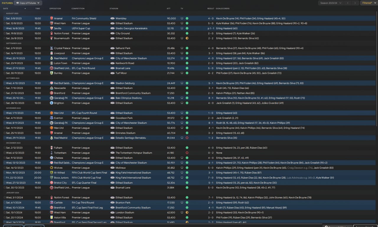Sort fixtures by the Date column header
This screenshot has height=227, width=378.
(6, 9)
